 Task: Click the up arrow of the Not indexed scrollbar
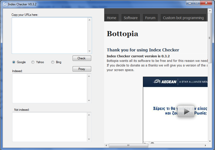click(89, 115)
